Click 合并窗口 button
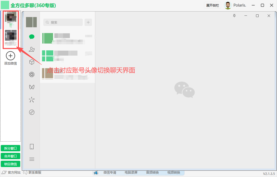The width and height of the screenshot is (277, 177). tap(11, 156)
